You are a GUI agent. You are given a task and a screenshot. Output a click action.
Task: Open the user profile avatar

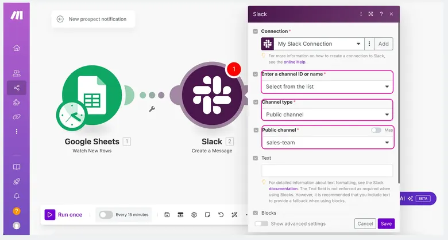pyautogui.click(x=17, y=226)
